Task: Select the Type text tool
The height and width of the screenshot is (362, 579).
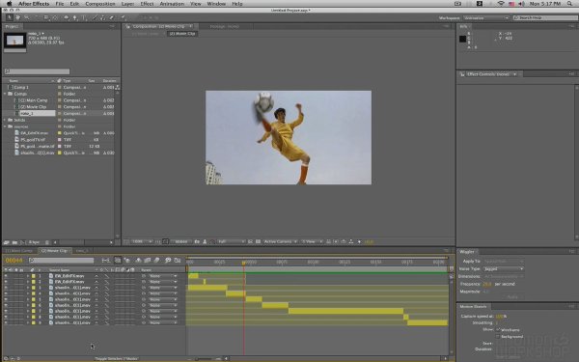Action: [84, 17]
